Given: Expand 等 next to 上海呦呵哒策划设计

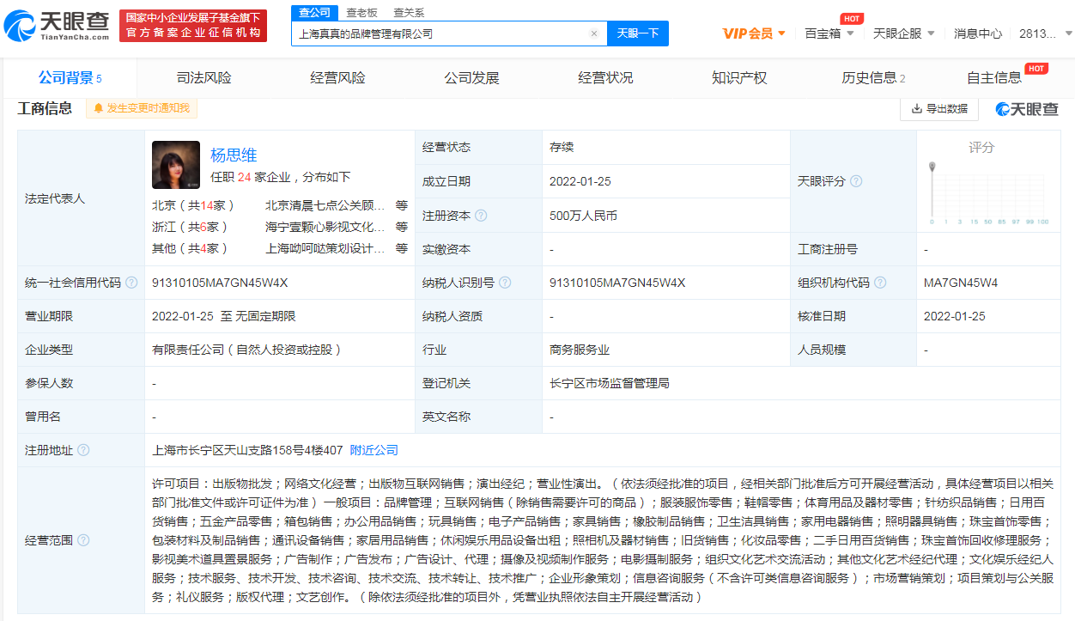Looking at the screenshot, I should pos(402,248).
